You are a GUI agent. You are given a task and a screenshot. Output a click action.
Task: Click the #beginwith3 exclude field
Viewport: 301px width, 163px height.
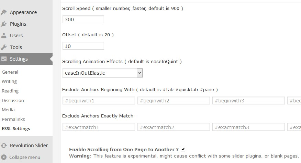point(248,101)
